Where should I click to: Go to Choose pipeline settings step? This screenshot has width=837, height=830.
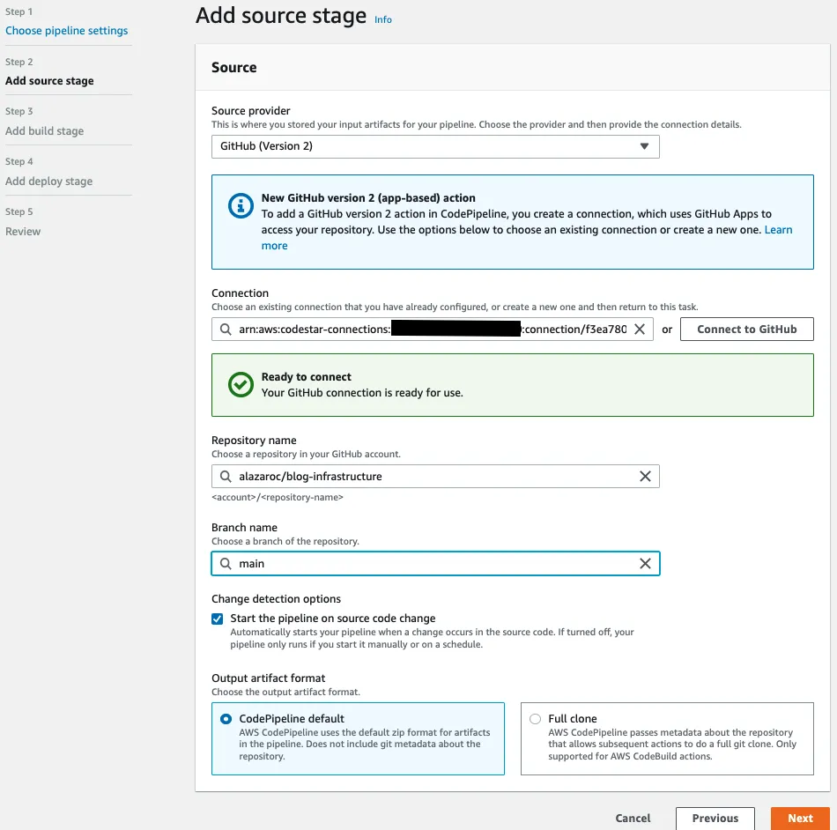click(67, 31)
